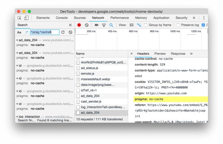This screenshot has width=223, height=144.
Task: Select the ad_data_204 request above cast_sender.js
Action: point(102,96)
